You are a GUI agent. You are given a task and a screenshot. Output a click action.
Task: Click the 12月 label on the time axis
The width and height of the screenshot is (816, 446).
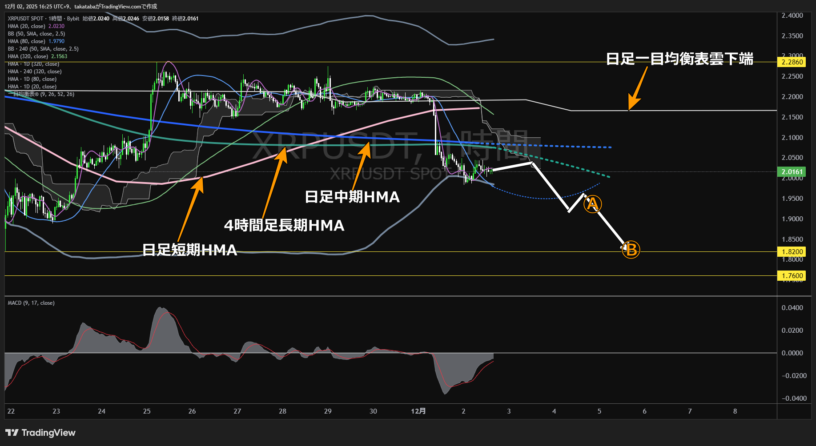click(418, 411)
